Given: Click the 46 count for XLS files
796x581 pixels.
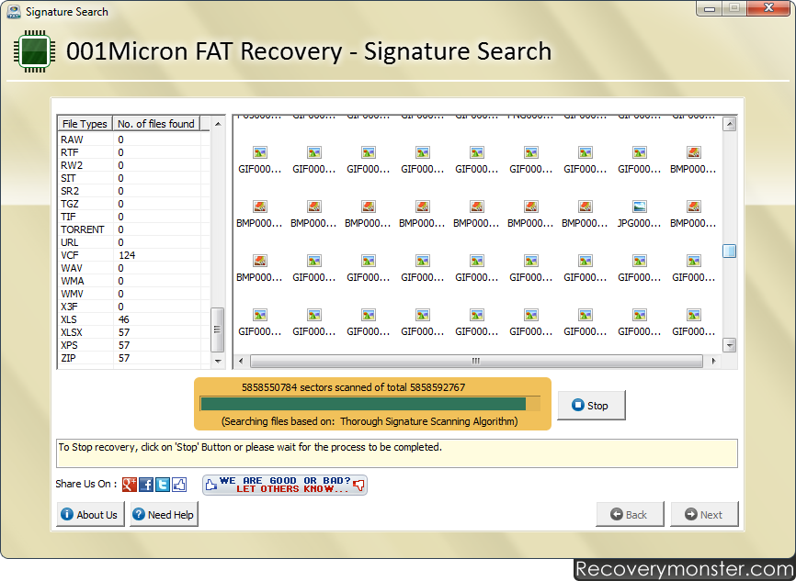Looking at the screenshot, I should coord(124,319).
